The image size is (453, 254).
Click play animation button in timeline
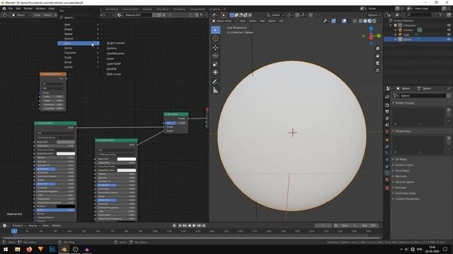pos(194,226)
